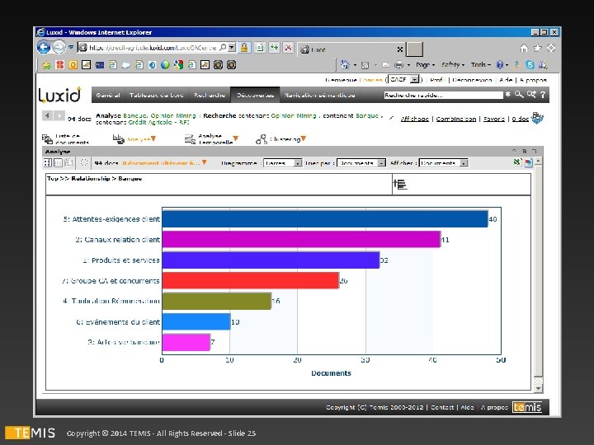This screenshot has width=594, height=445.
Task: Click the previous results left arrow
Action: pos(47,115)
